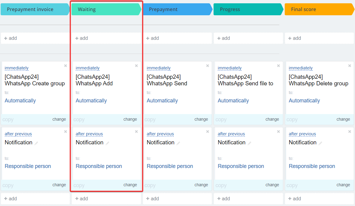The height and width of the screenshot is (206, 355).
Task: Edit Notification name pencil in Prepayment invoice column
Action: (x=36, y=143)
